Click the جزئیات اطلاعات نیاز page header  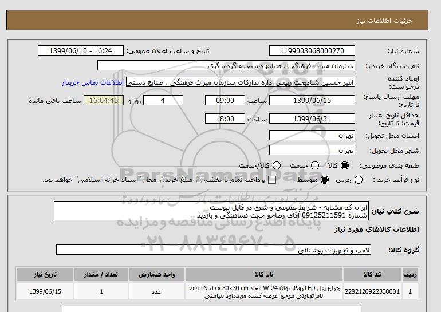pos(384,21)
